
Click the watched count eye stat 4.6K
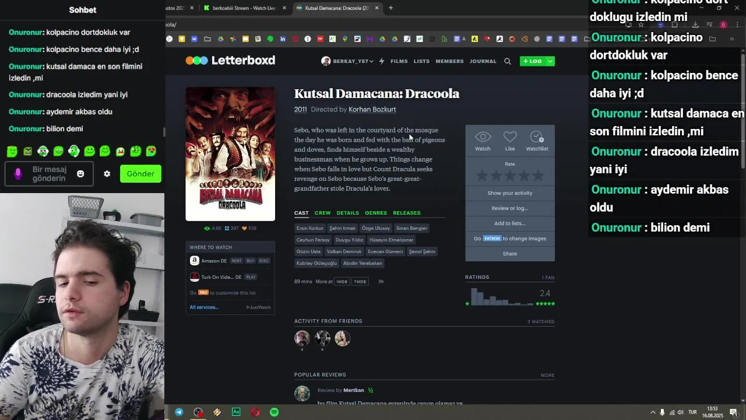pos(213,228)
